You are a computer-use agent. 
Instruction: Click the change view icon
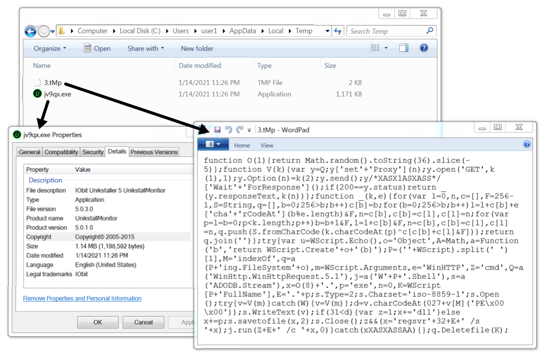375,48
